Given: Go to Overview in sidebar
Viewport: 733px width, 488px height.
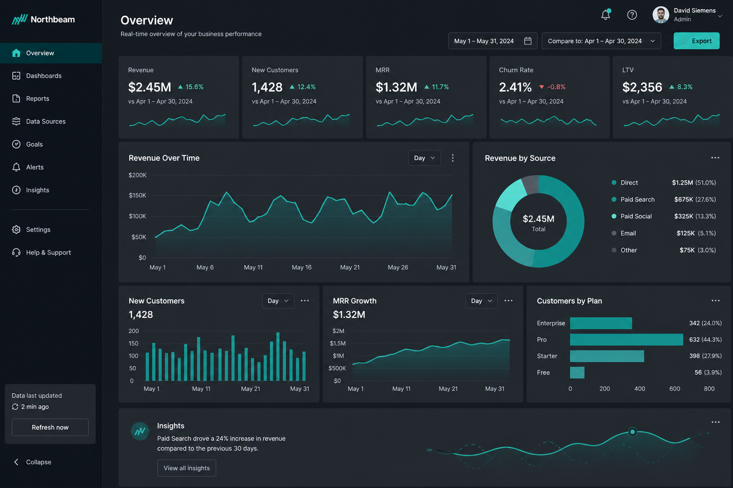Looking at the screenshot, I should click(x=51, y=53).
